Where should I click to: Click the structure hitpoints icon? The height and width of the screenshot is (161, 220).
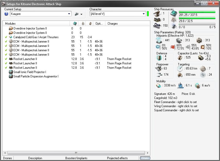199,41
